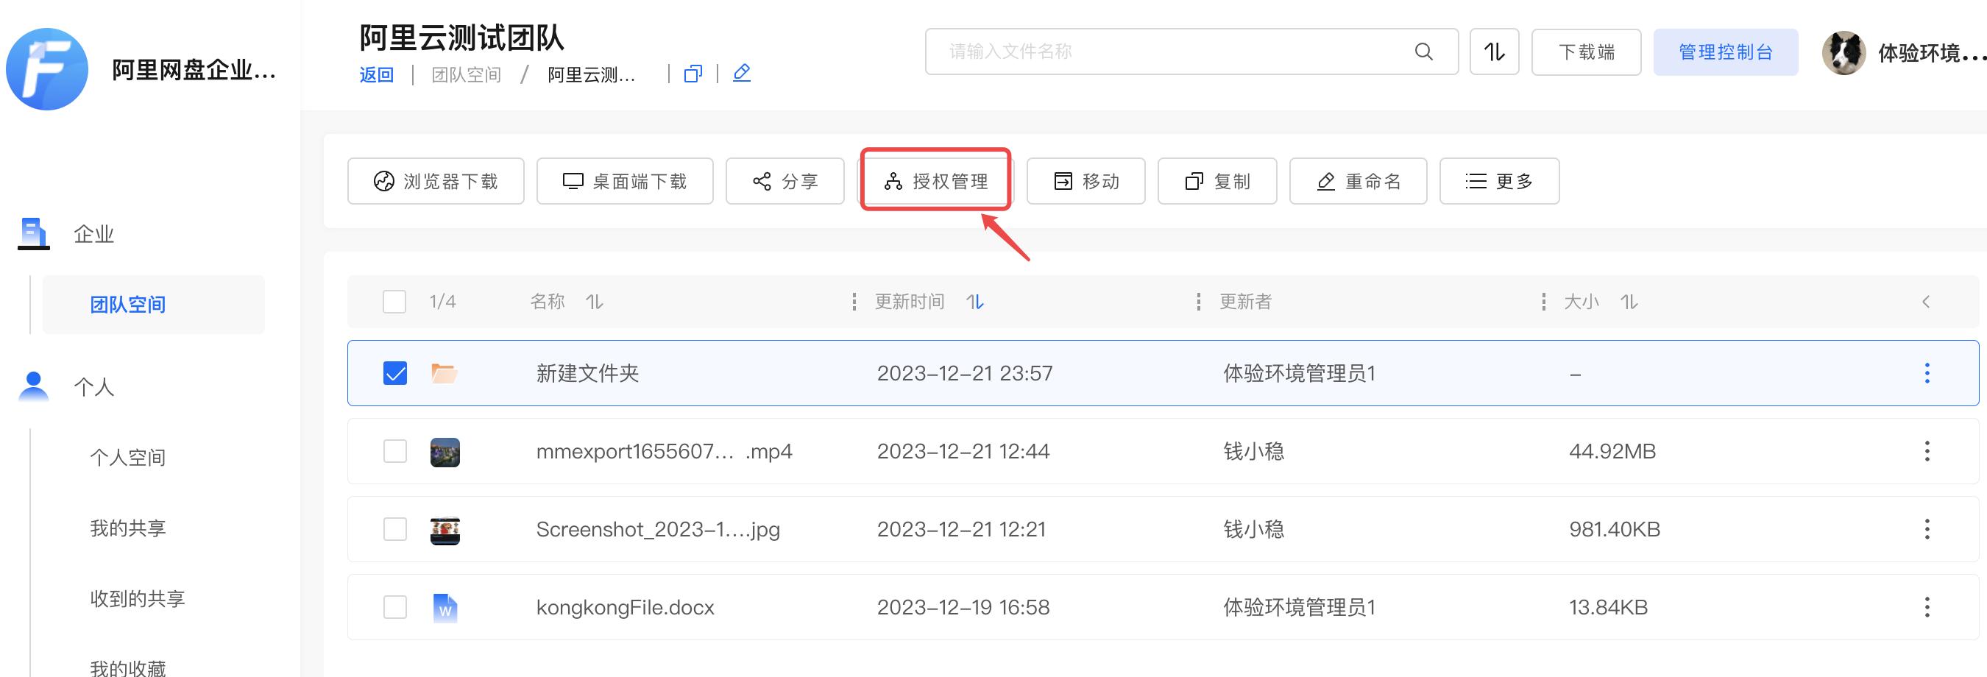Click the 44.92MB size cell
This screenshot has height=677, width=1987.
coord(1612,451)
